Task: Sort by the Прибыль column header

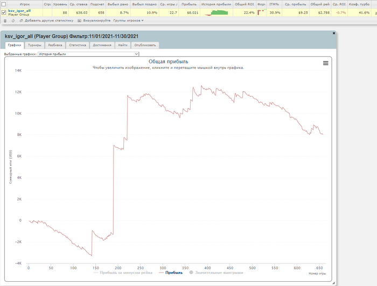Action: [189, 4]
